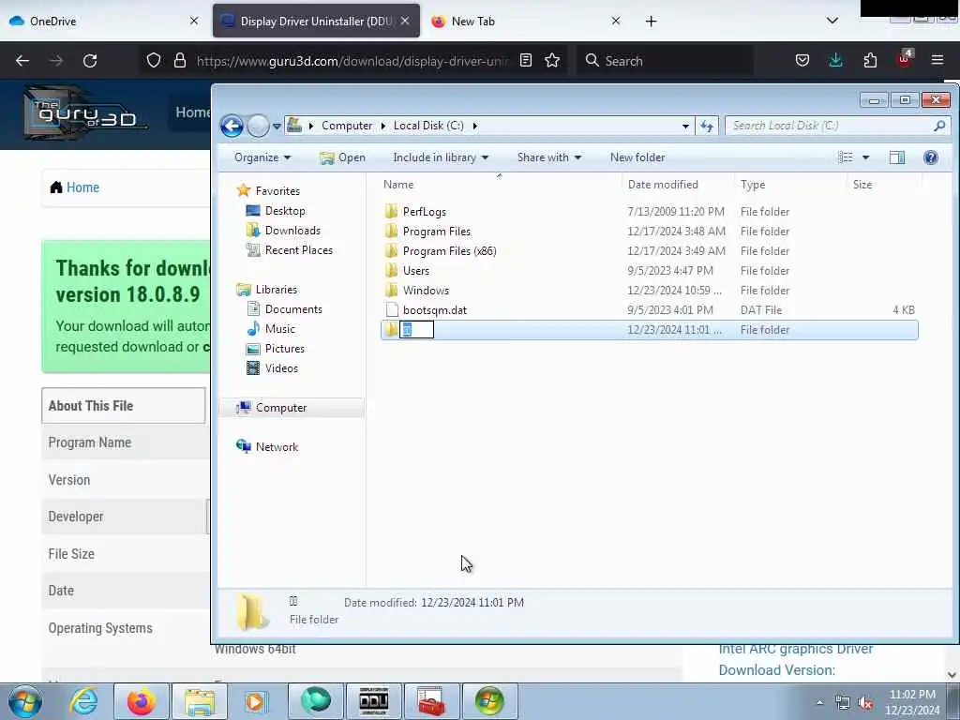
Task: Click the new folder rename text box
Action: pyautogui.click(x=417, y=329)
